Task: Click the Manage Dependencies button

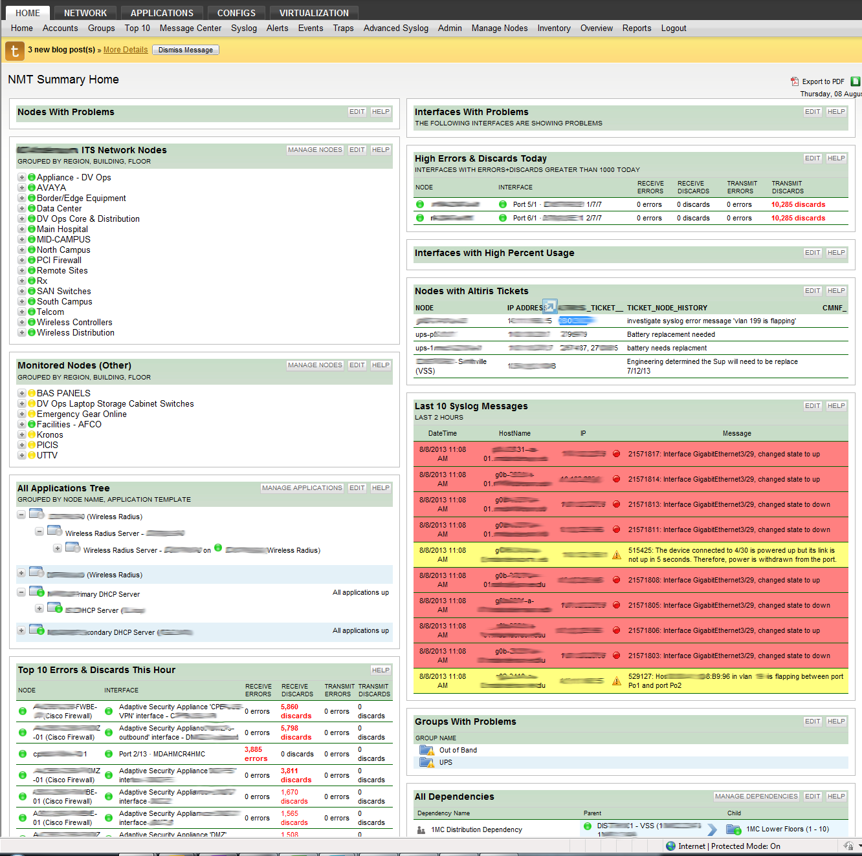Action: pyautogui.click(x=756, y=797)
